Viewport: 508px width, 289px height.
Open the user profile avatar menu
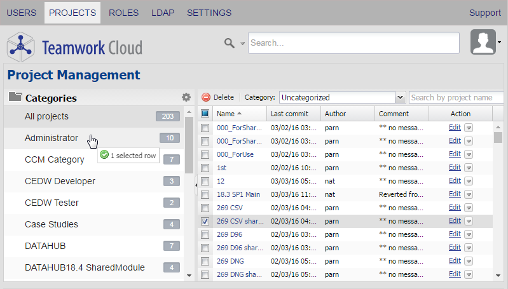click(483, 43)
